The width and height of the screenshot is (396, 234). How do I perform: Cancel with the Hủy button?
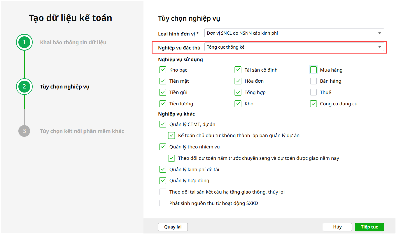337,227
